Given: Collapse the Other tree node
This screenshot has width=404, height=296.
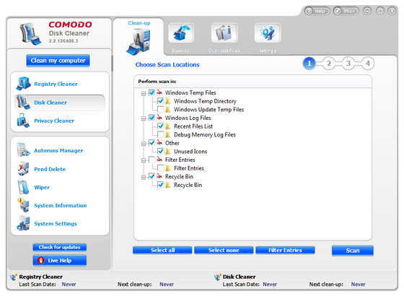Looking at the screenshot, I should pos(144,144).
